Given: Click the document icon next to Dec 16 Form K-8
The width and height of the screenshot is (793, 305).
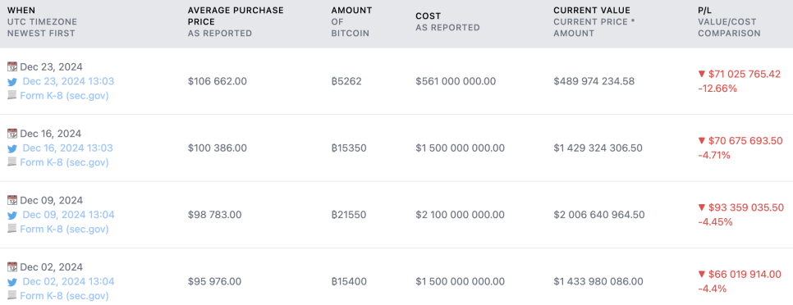Looking at the screenshot, I should pos(12,162).
